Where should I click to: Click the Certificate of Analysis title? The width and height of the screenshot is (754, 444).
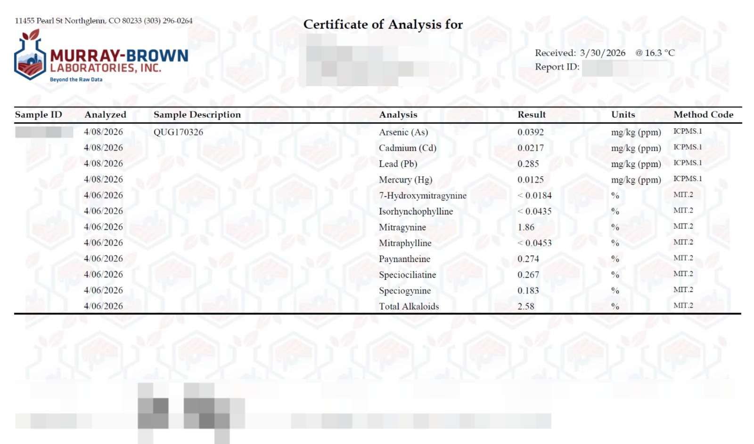click(383, 24)
